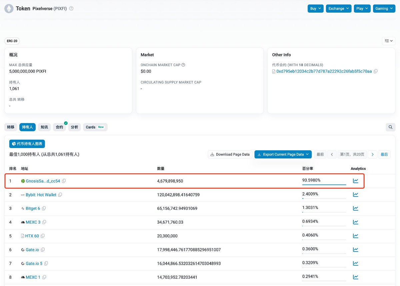Screen dimensions: 400x286
Task: Select the 持有人 tab
Action: click(x=27, y=127)
